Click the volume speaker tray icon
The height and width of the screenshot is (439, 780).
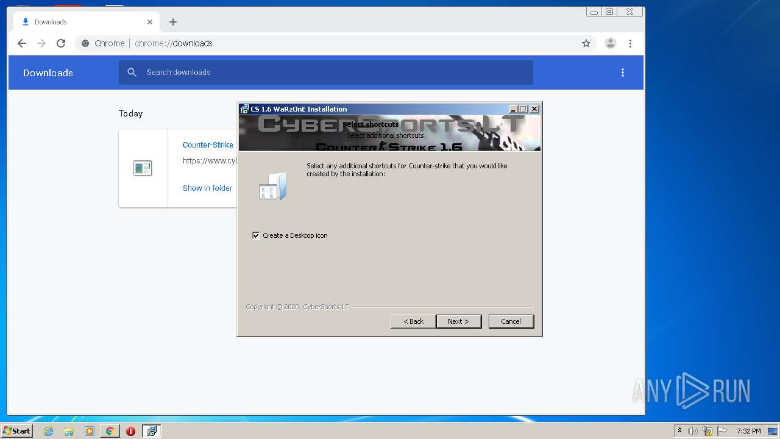[x=693, y=431]
